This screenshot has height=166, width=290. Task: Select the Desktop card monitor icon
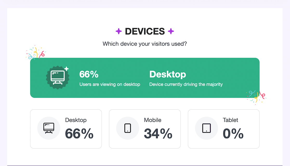tap(49, 128)
